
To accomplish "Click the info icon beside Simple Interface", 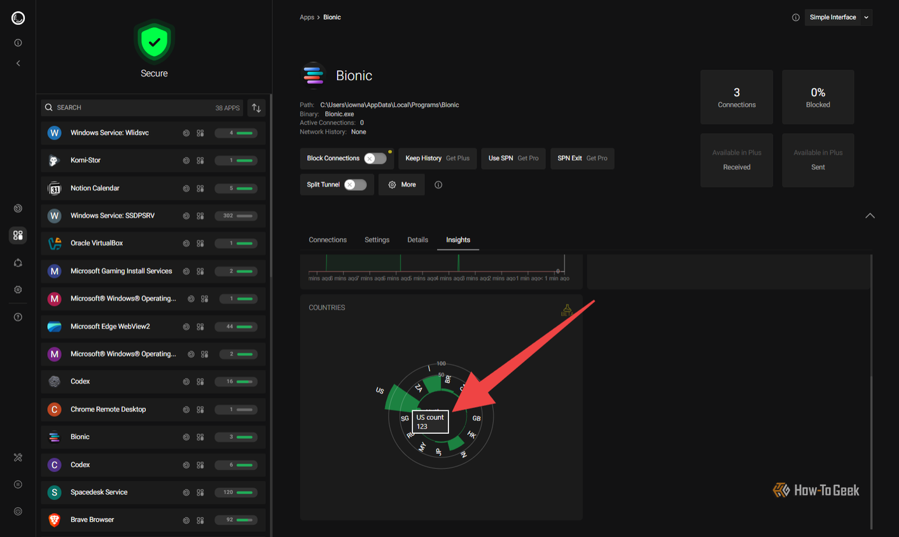I will [x=795, y=17].
